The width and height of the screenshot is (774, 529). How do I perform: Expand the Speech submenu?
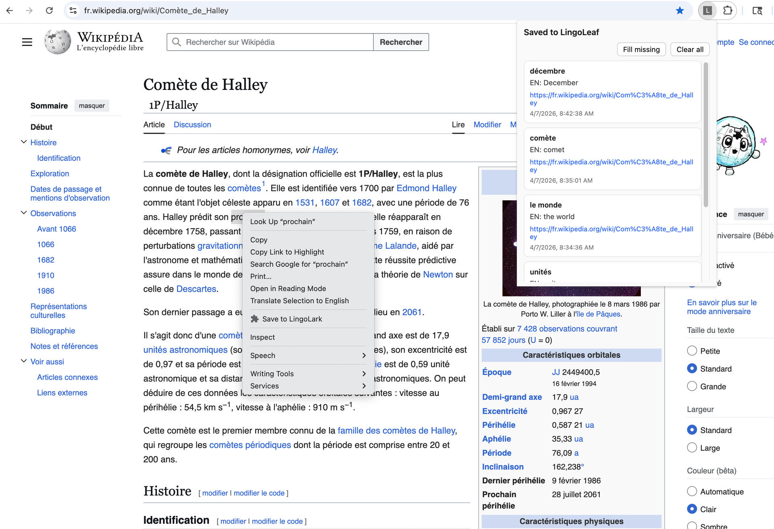308,355
